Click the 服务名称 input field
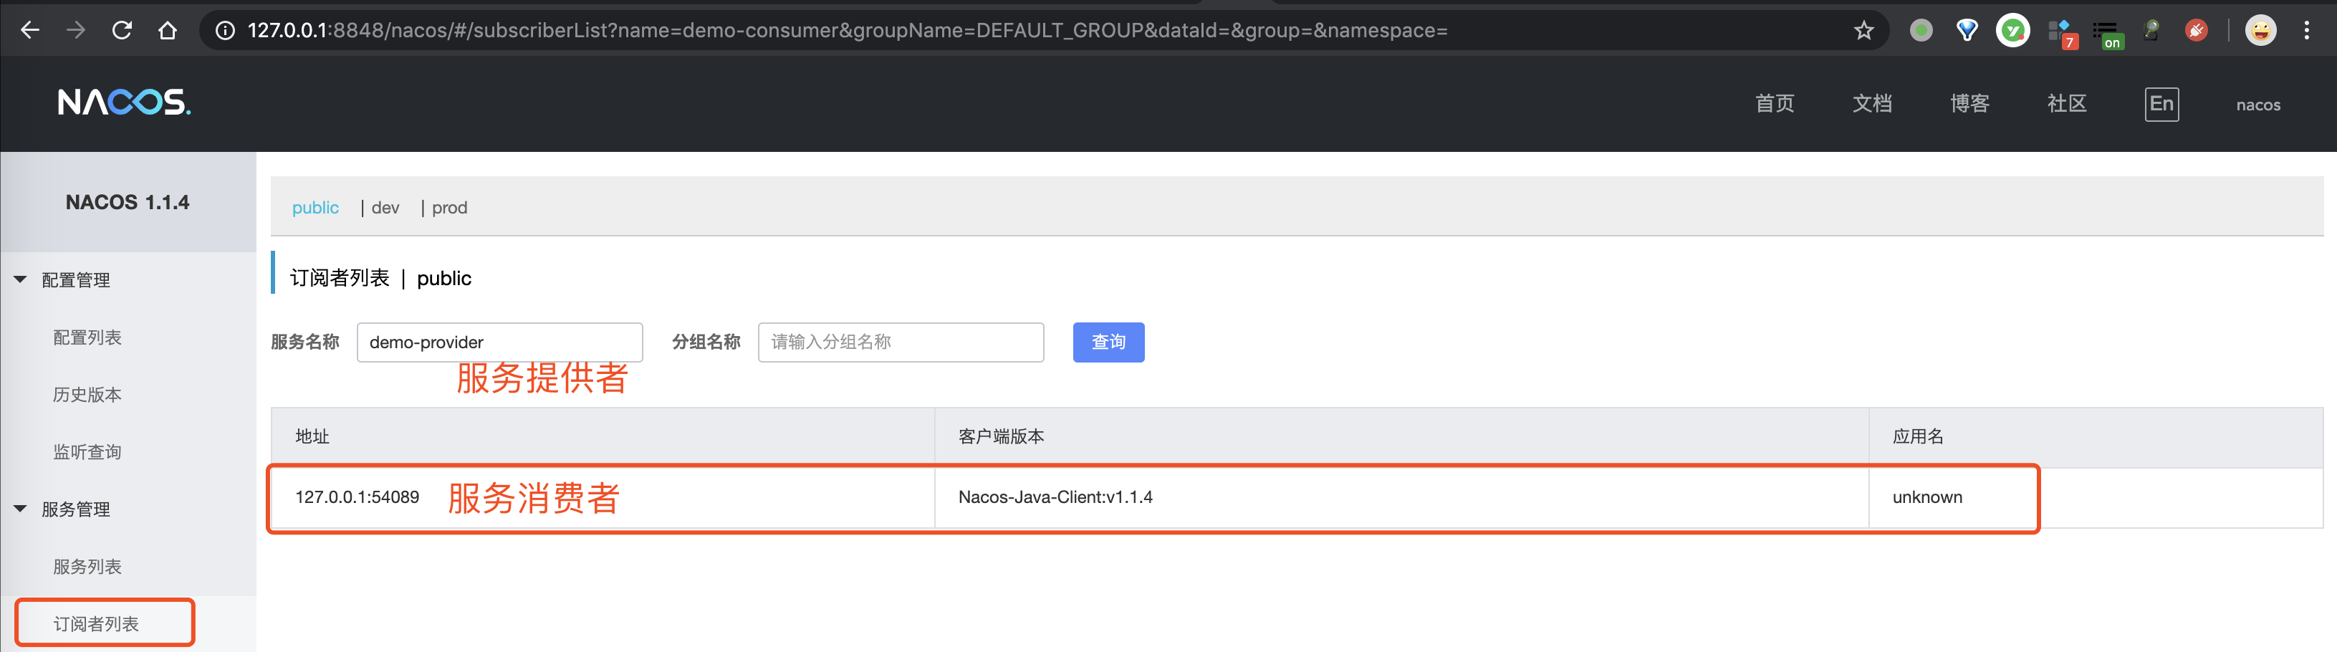This screenshot has height=652, width=2337. pos(499,342)
